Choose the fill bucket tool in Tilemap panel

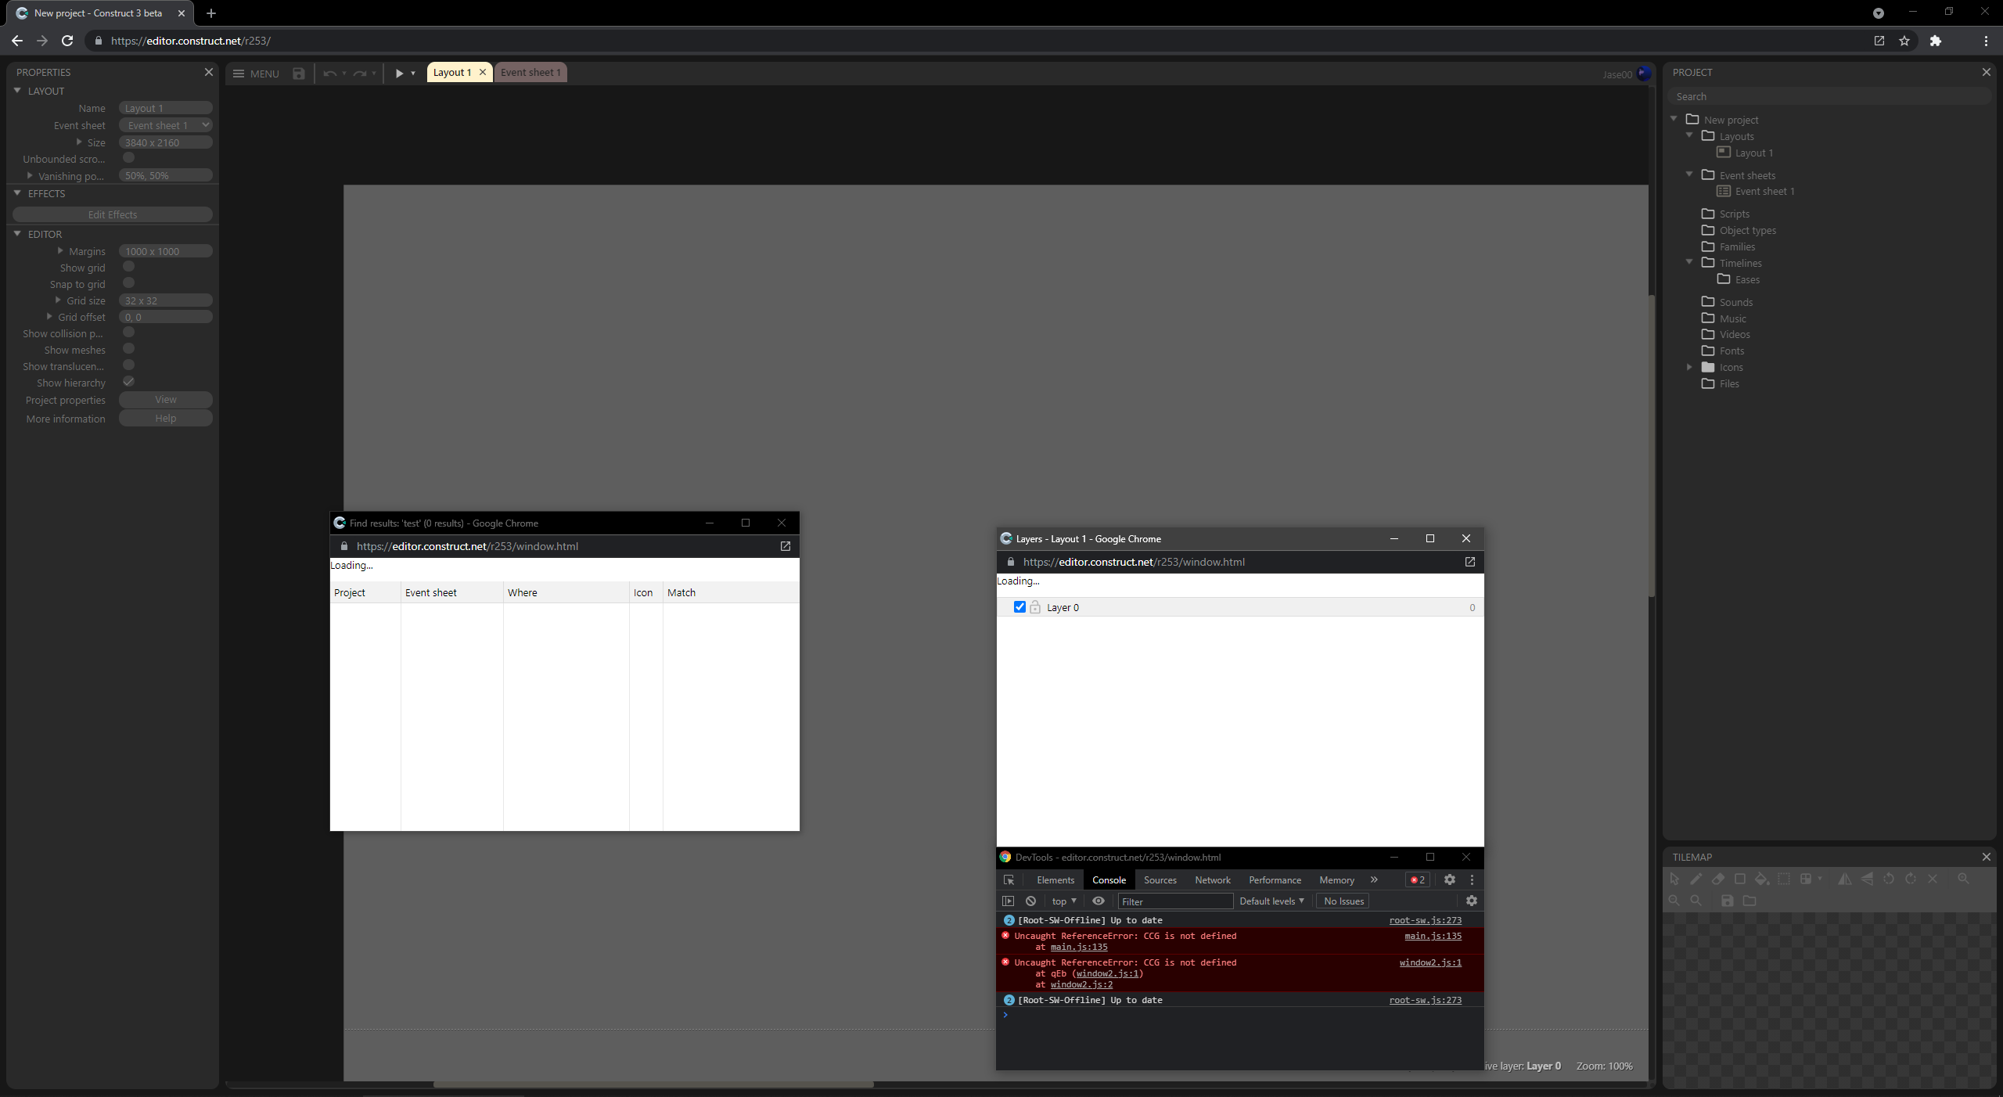pos(1761,879)
